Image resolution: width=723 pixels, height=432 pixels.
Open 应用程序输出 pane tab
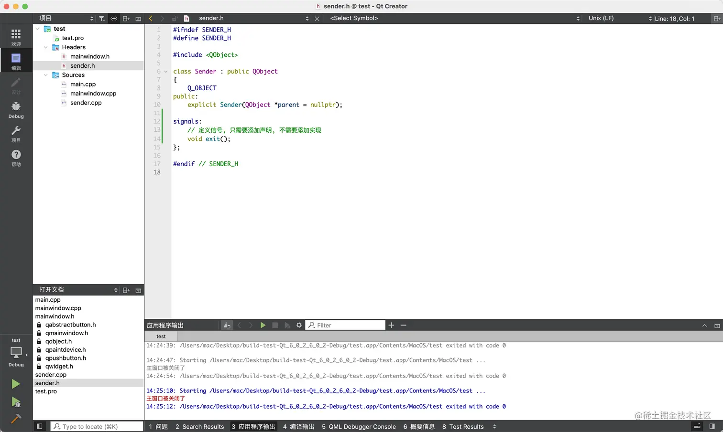pos(253,426)
